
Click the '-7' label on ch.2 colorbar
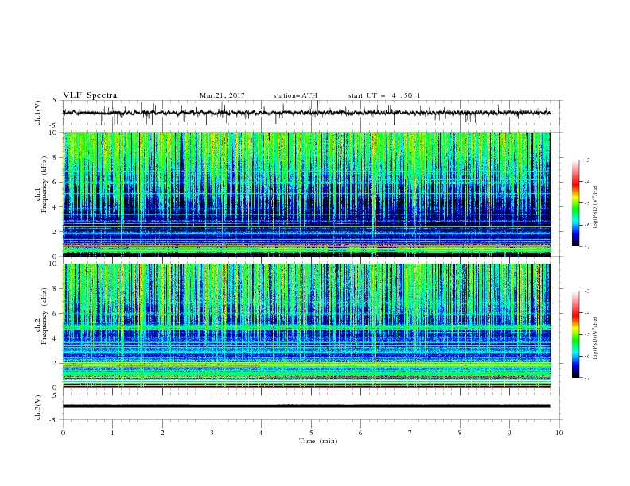coord(586,378)
